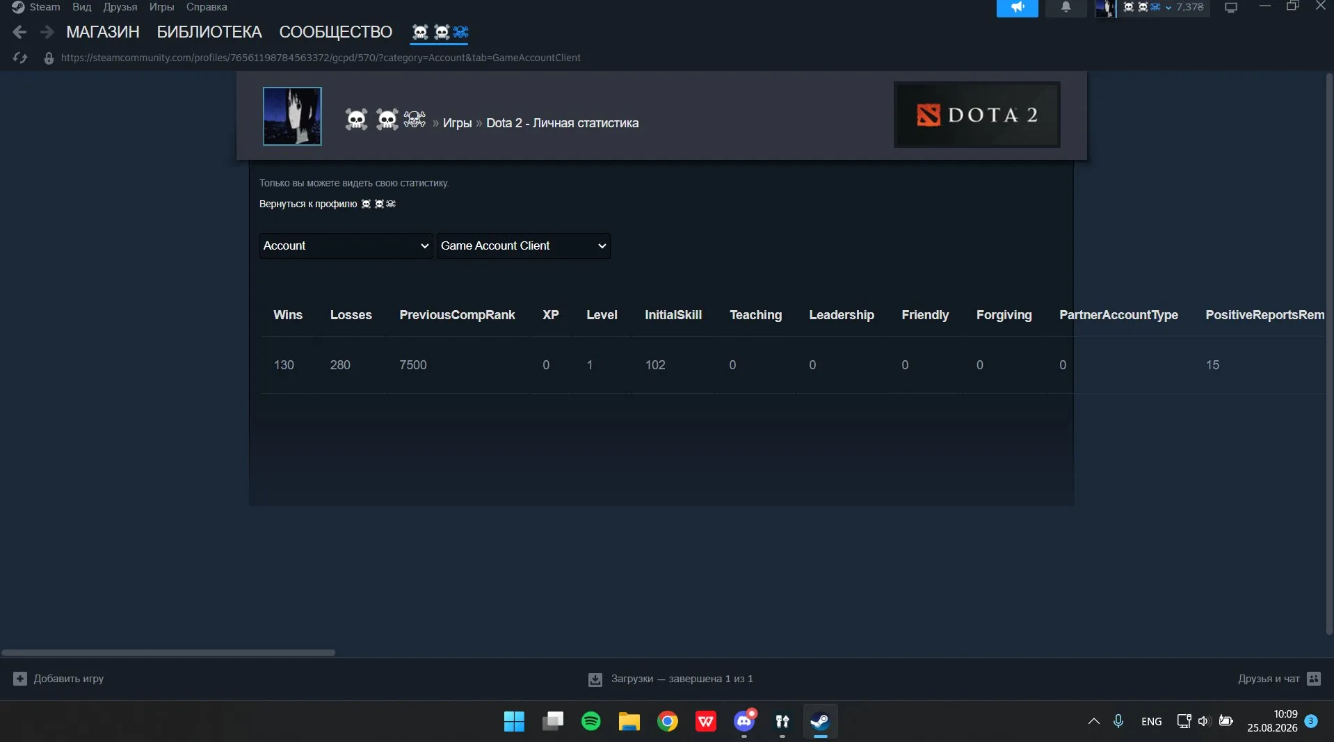This screenshot has width=1334, height=742.
Task: Open Task View on the taskbar
Action: point(553,721)
